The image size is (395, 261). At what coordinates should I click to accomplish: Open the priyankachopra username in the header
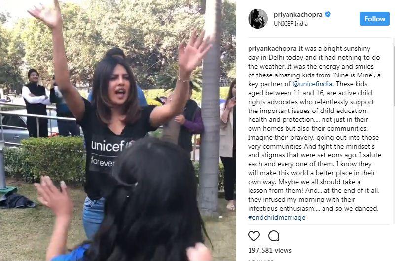pyautogui.click(x=298, y=15)
